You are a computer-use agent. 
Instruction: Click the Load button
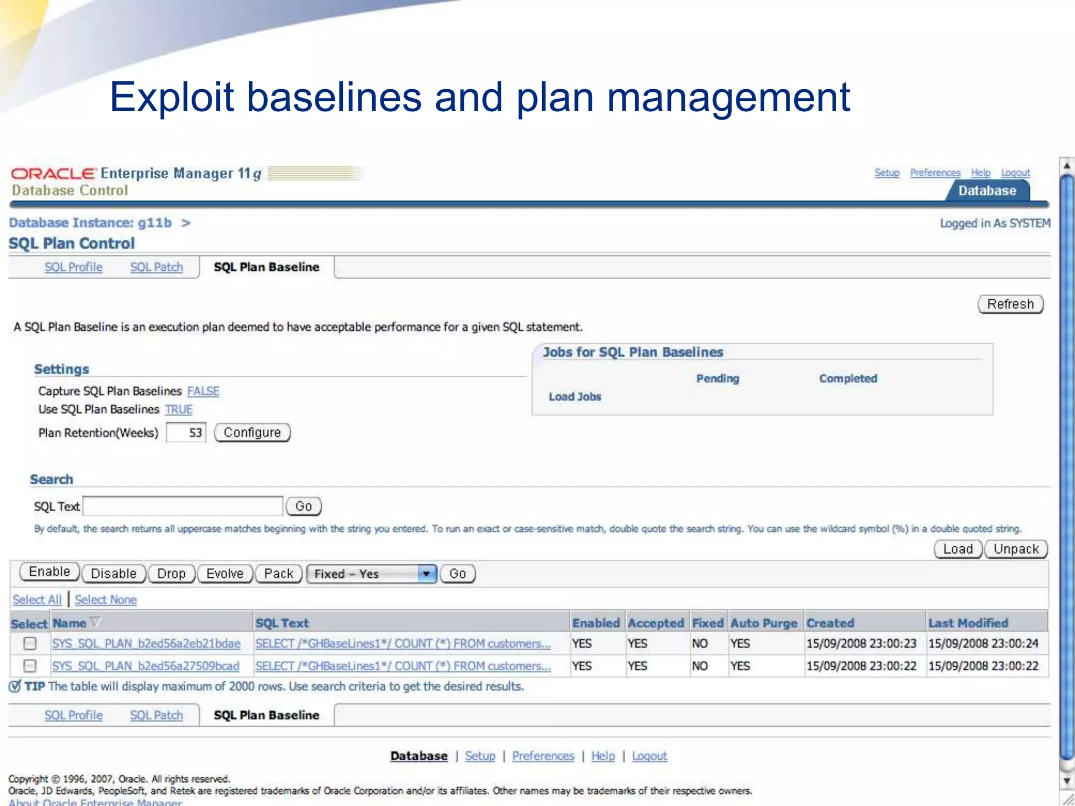click(958, 549)
